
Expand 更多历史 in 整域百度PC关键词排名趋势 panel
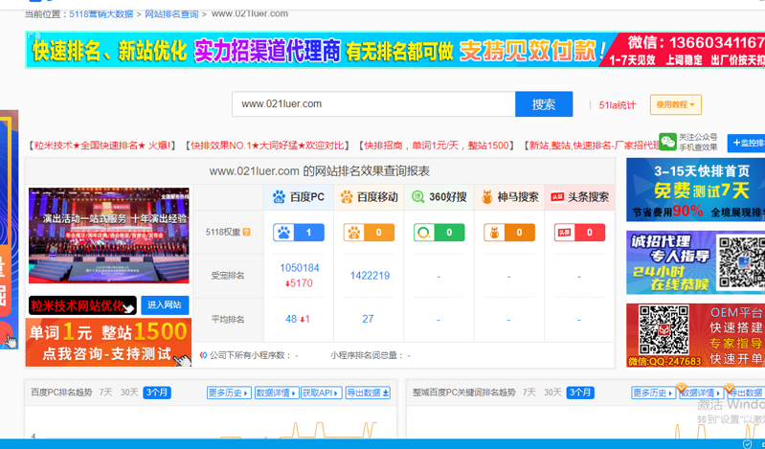pyautogui.click(x=653, y=393)
